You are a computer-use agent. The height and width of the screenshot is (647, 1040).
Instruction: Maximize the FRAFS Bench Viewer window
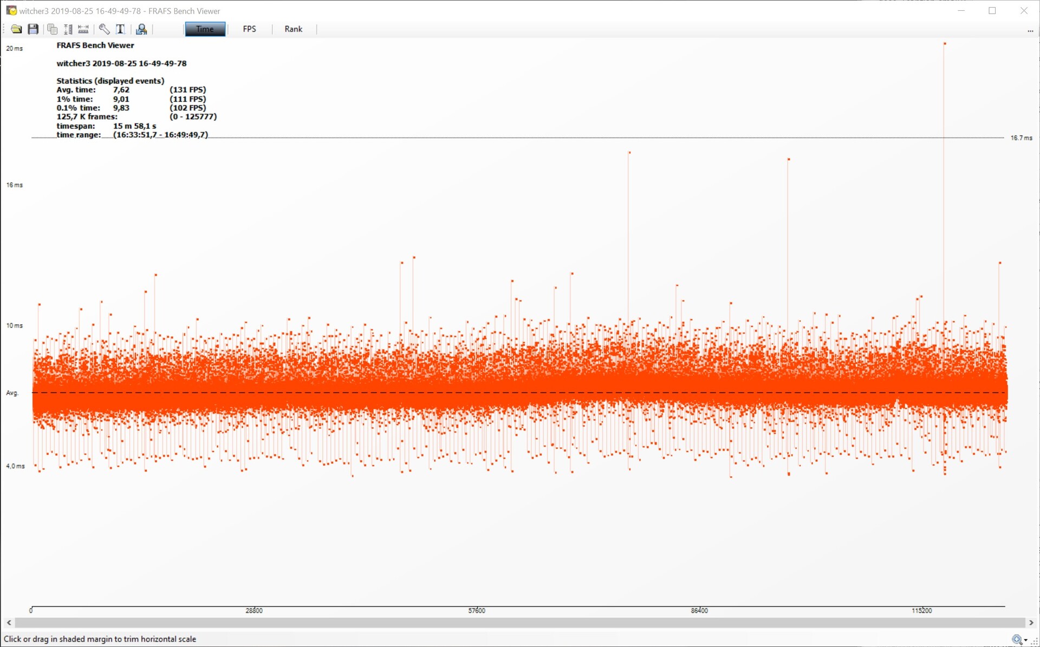992,11
